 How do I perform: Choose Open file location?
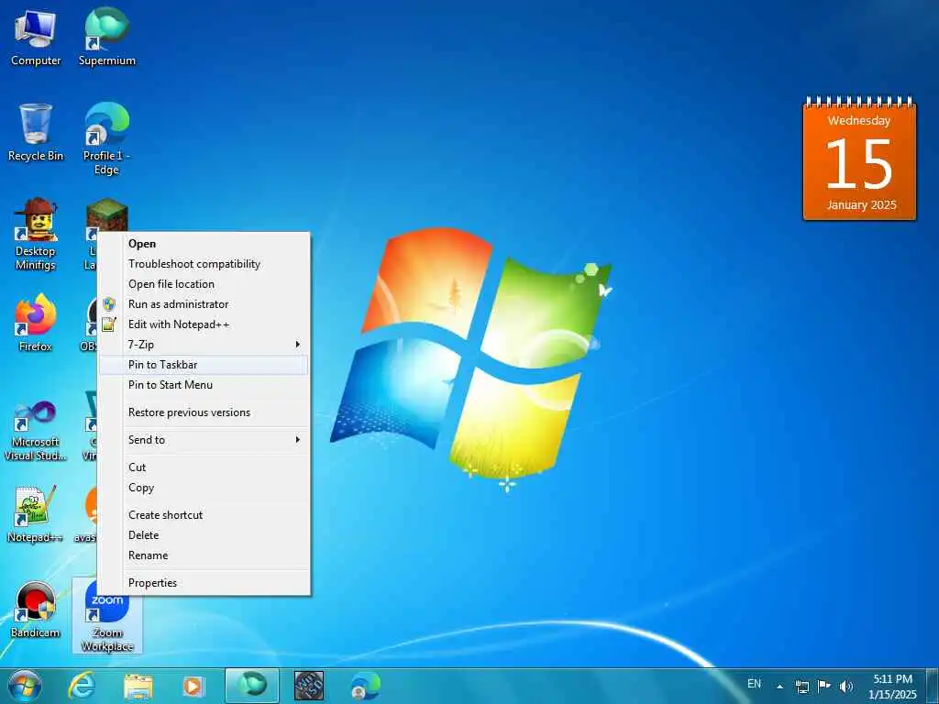204,284
